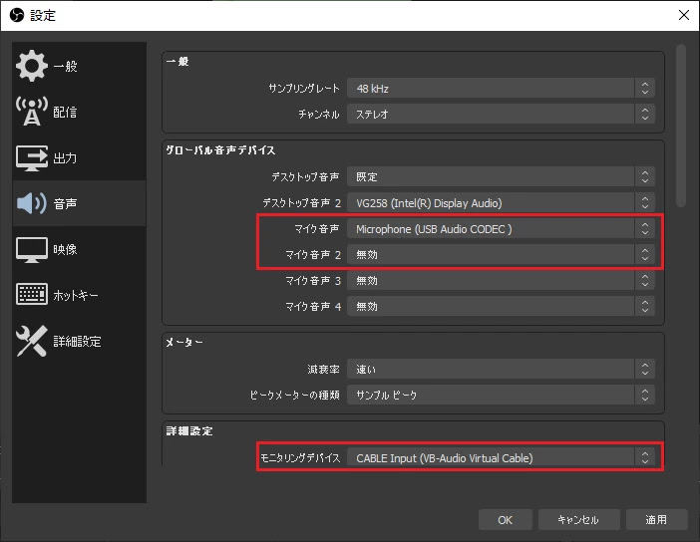The image size is (700, 542).
Task: Click the arrows on モニタリングデバイス combo box
Action: coord(644,458)
